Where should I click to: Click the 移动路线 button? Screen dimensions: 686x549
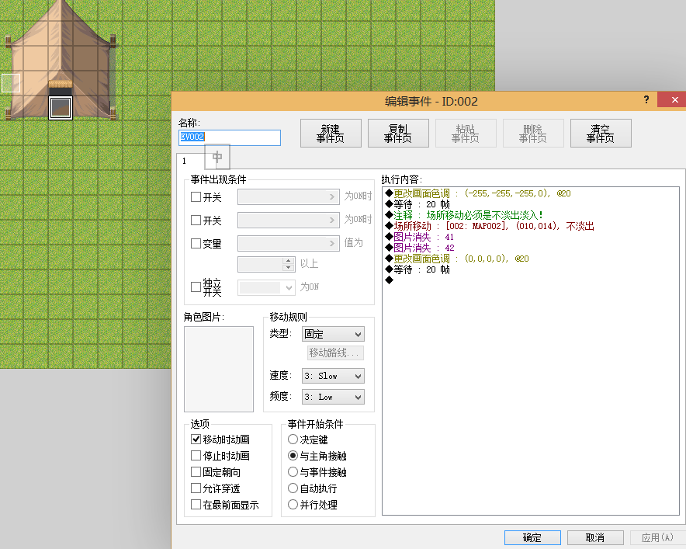pos(335,353)
